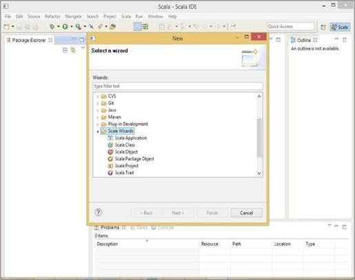Maximize the Outline panel

coord(345,40)
